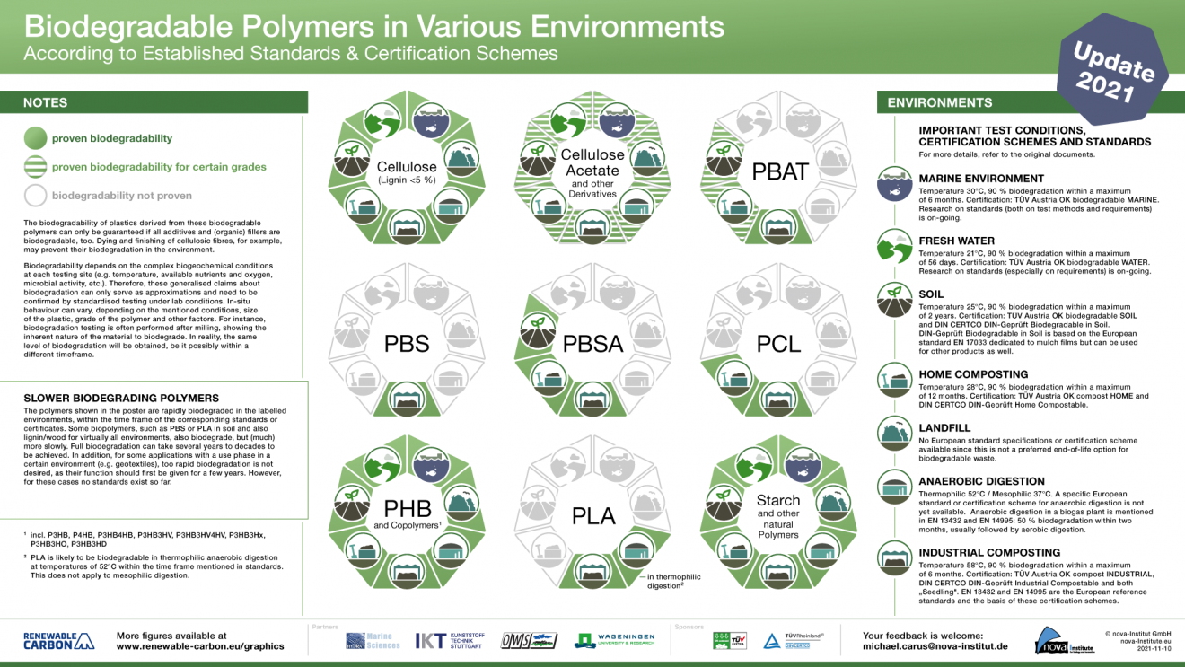Image resolution: width=1185 pixels, height=667 pixels.
Task: Select the solid green legend color circle
Action: pyautogui.click(x=36, y=138)
